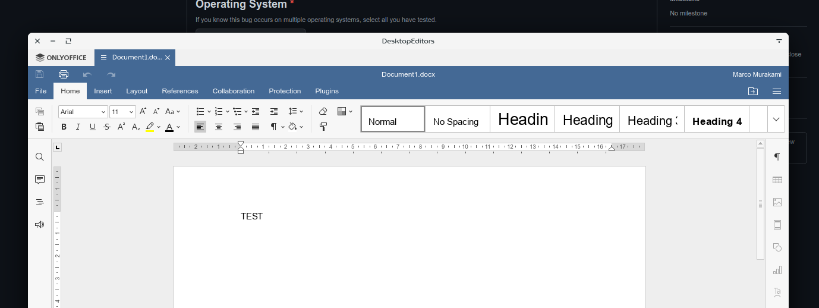This screenshot has height=308, width=819.
Task: Toggle Bold formatting
Action: (x=64, y=127)
